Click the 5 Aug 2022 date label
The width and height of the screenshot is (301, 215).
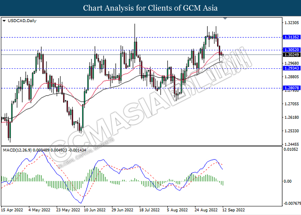(x=177, y=210)
